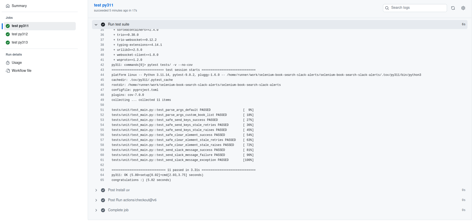Select the test py311 job
Image resolution: width=475 pixels, height=223 pixels.
click(20, 26)
